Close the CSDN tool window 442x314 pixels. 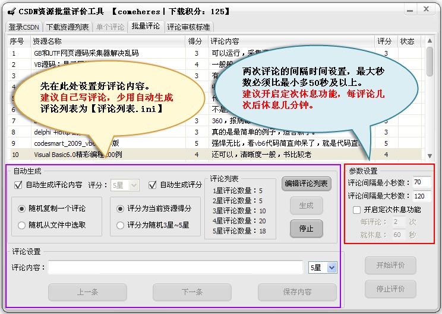pyautogui.click(x=427, y=9)
